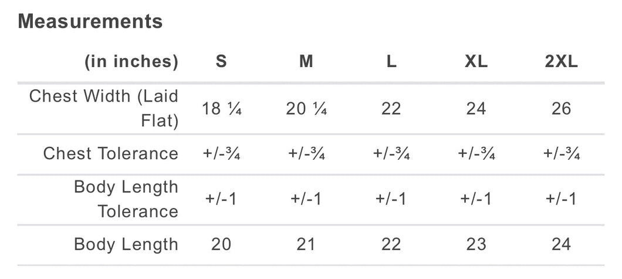Select the Body Length row label

click(x=126, y=244)
